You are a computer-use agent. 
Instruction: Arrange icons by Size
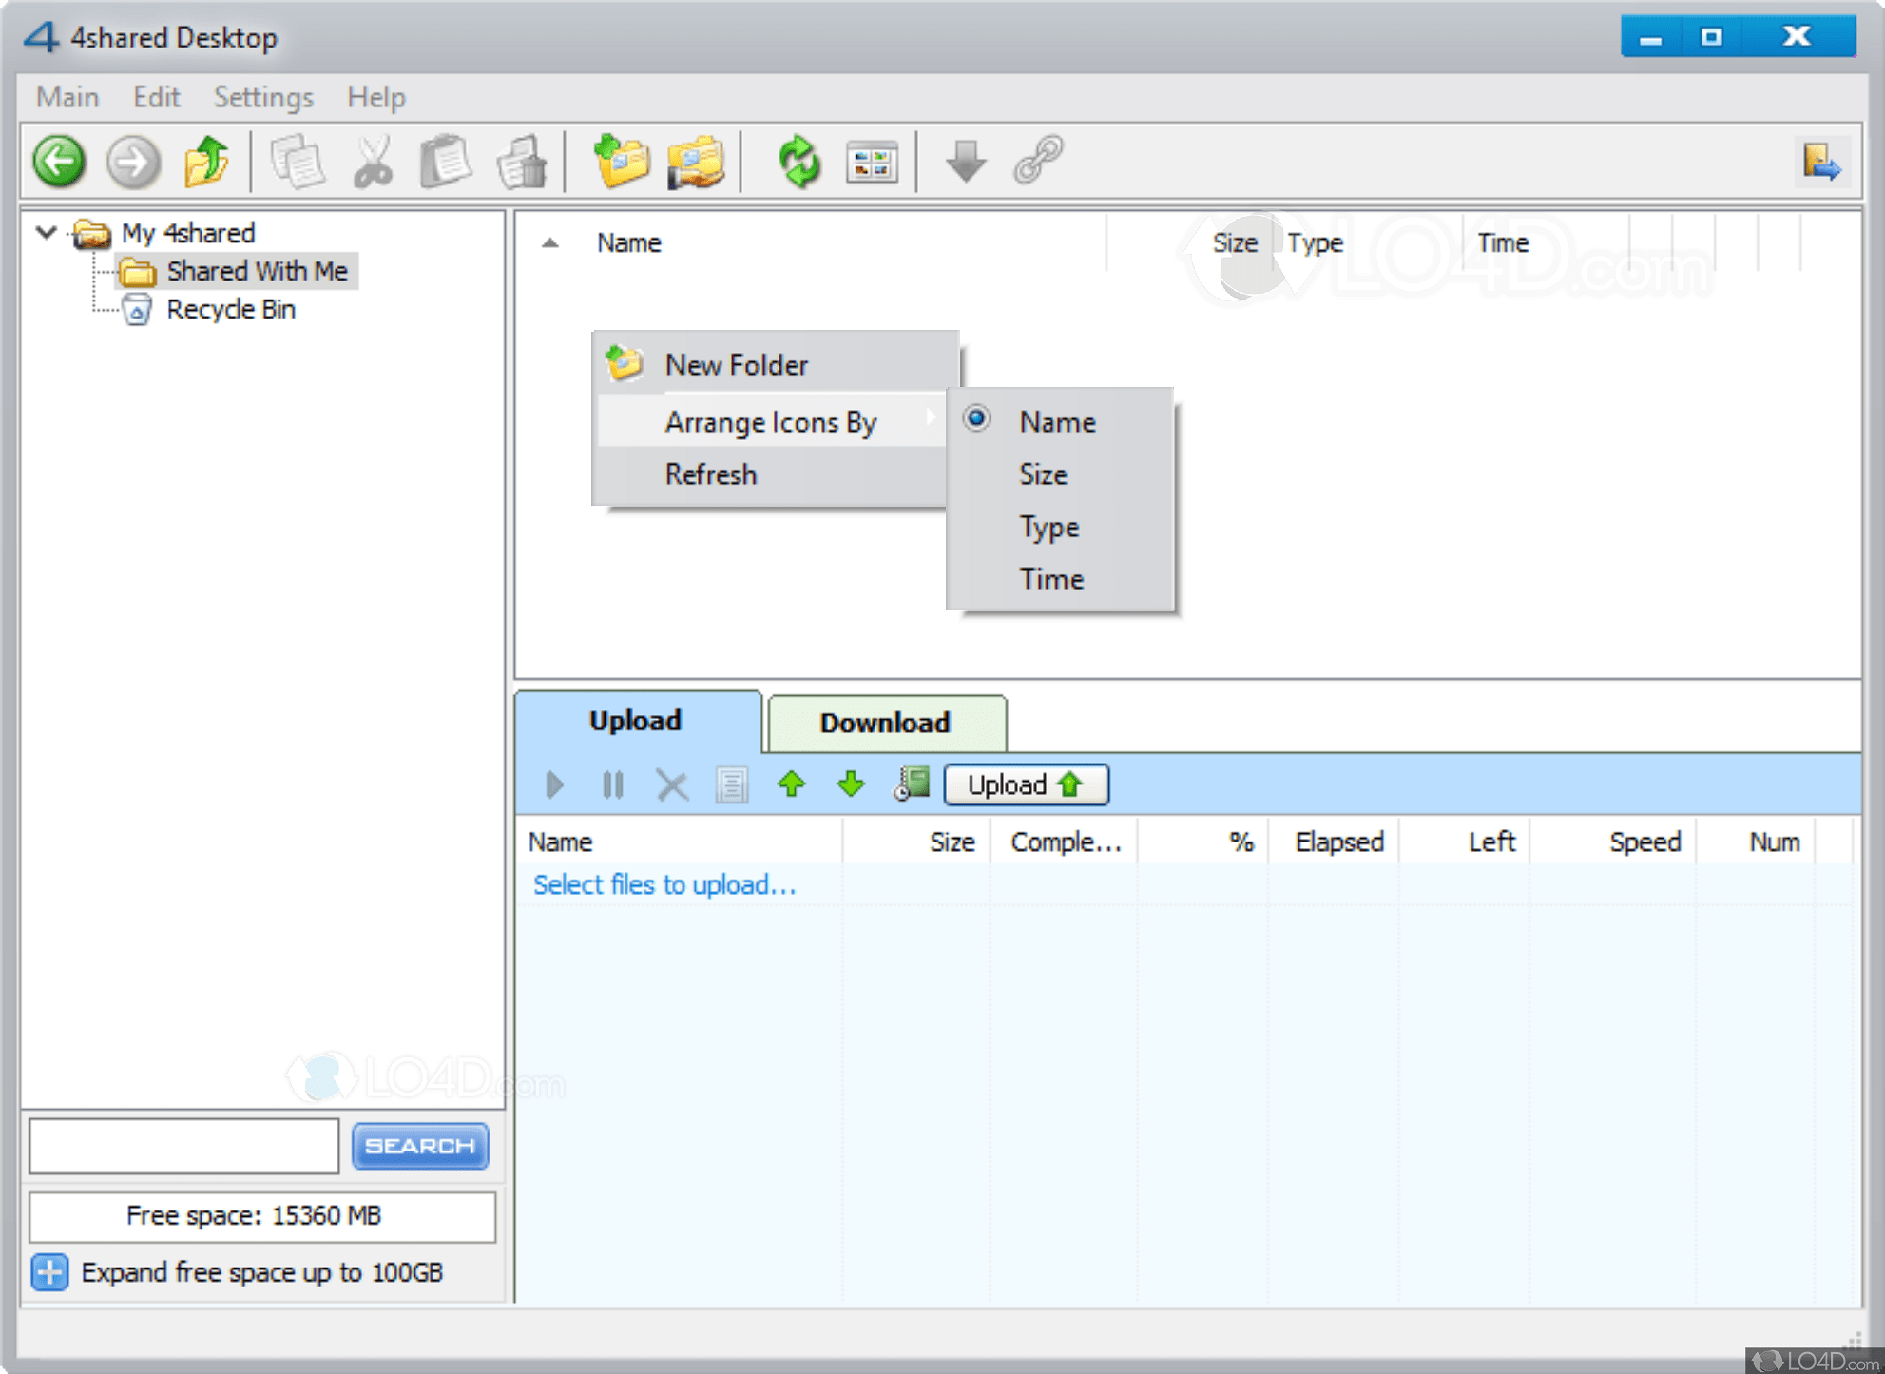coord(1043,474)
